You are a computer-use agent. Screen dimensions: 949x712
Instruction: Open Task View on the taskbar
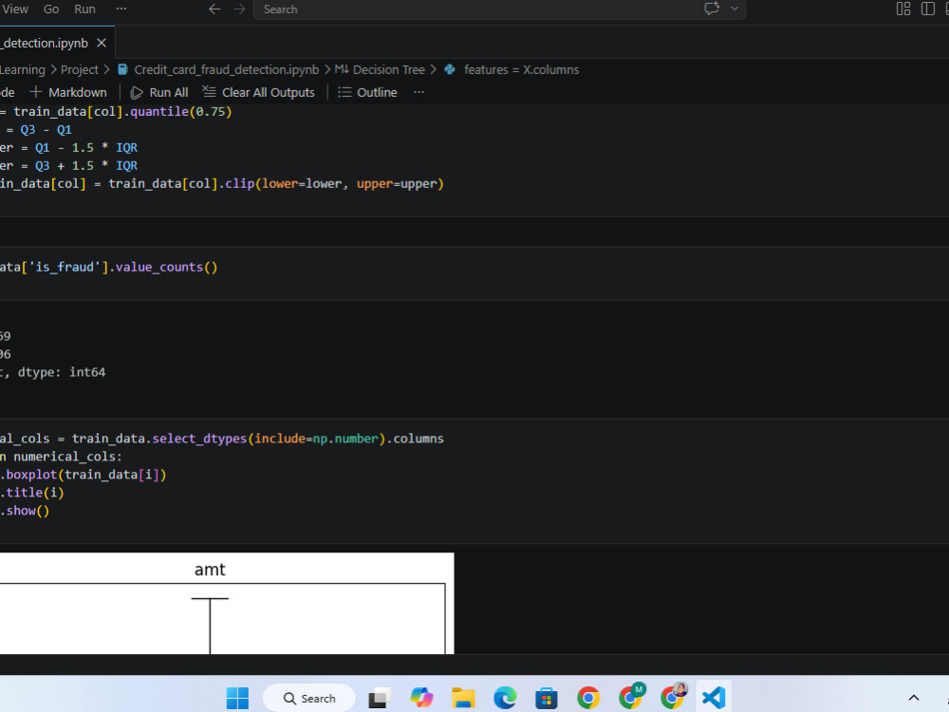pyautogui.click(x=380, y=698)
